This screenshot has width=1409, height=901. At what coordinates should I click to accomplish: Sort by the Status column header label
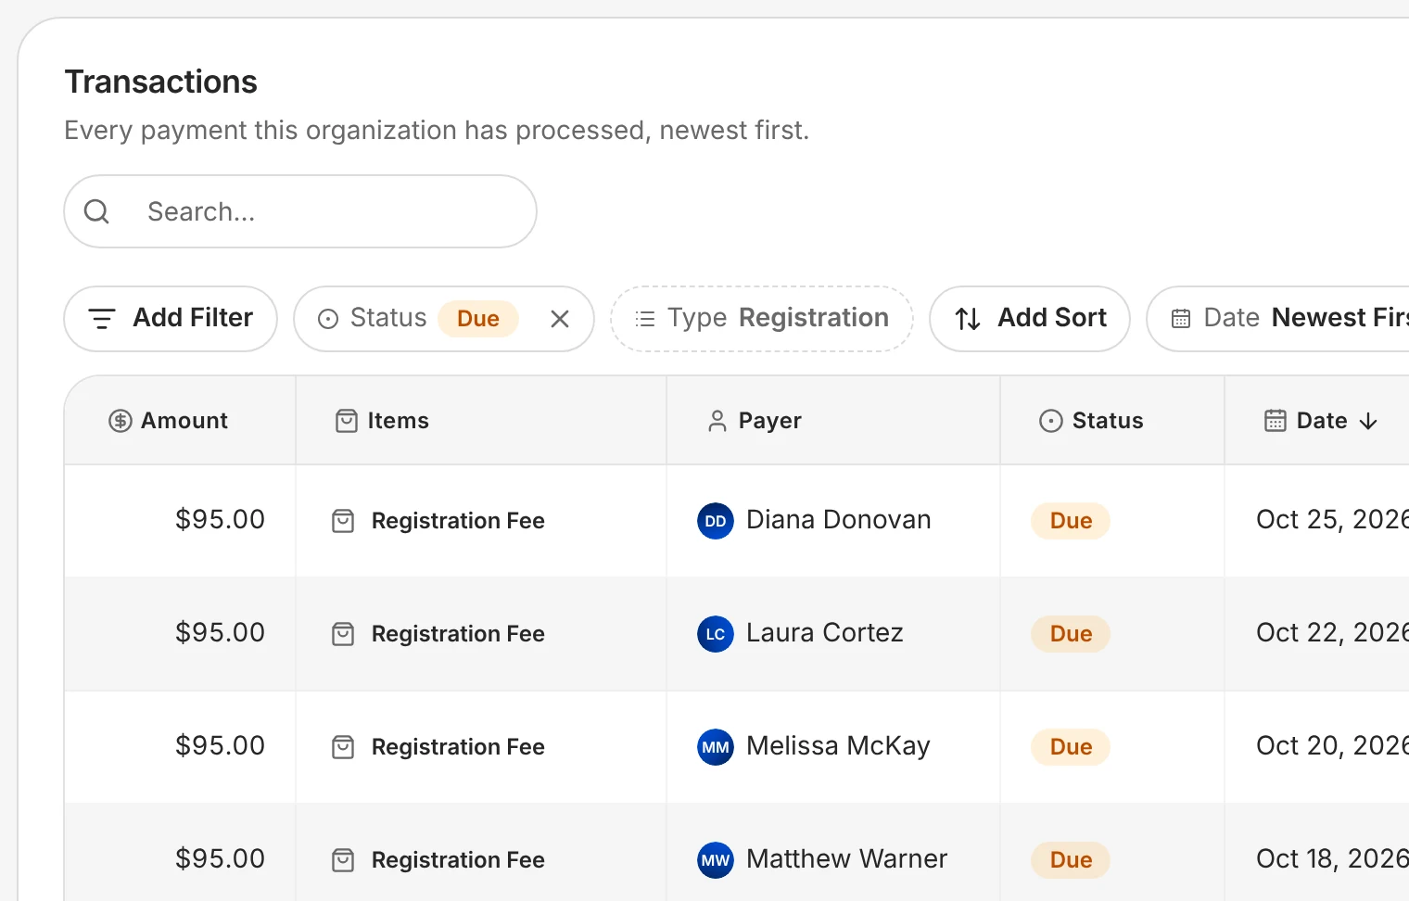pyautogui.click(x=1108, y=421)
